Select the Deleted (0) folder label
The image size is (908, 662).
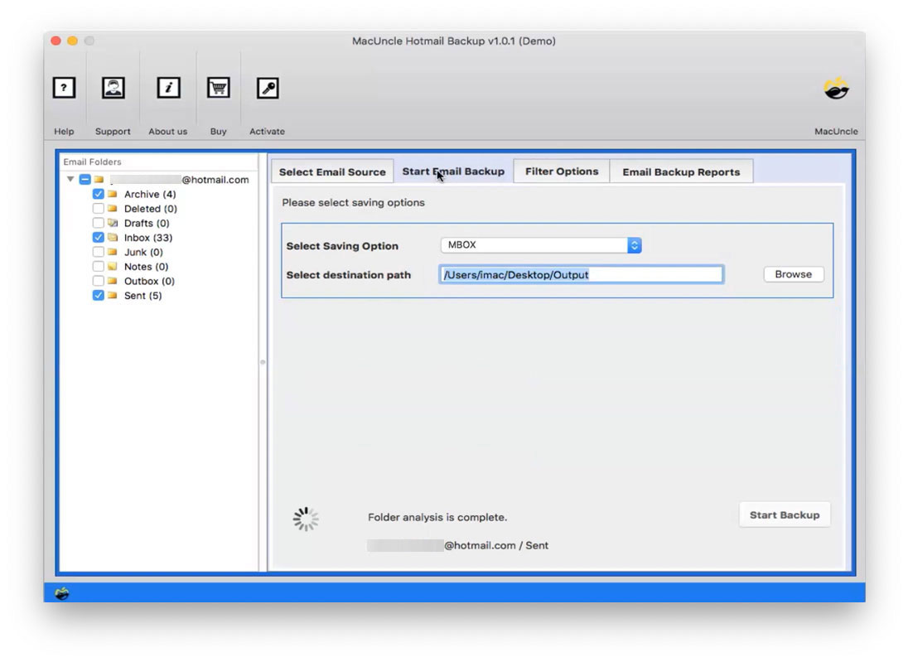[151, 209]
